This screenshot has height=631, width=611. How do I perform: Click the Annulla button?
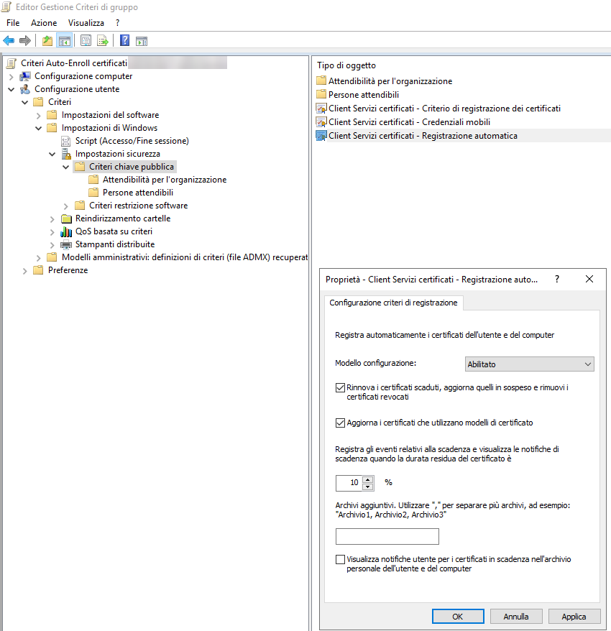click(x=516, y=617)
